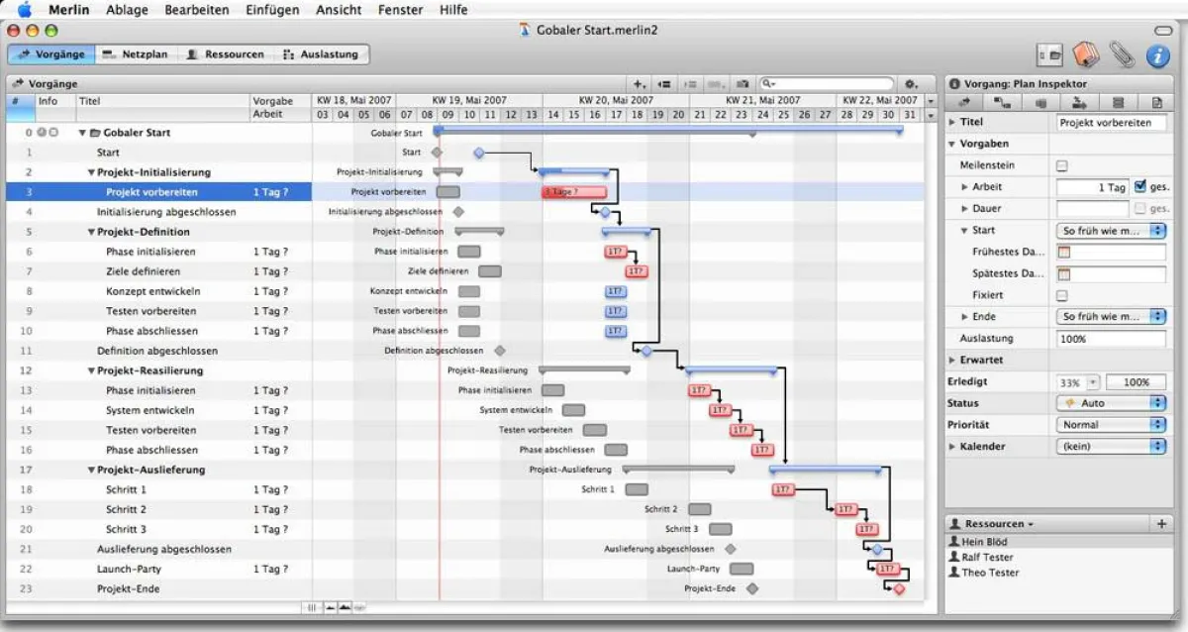The width and height of the screenshot is (1188, 632).
Task: Toggle the Fixiert checkbox
Action: click(1062, 295)
